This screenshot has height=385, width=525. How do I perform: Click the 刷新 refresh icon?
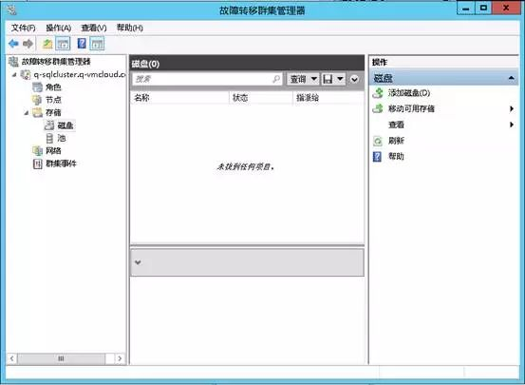tap(378, 141)
